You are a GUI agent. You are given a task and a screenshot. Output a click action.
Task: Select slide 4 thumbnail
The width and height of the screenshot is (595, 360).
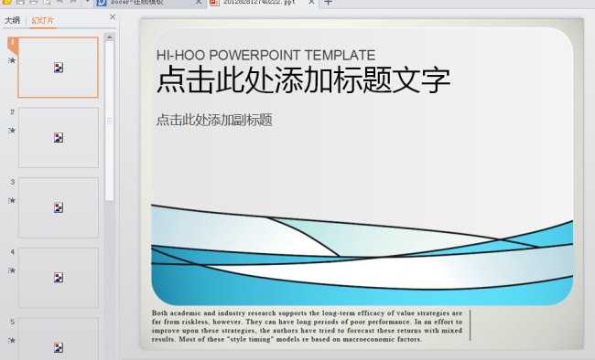click(59, 278)
